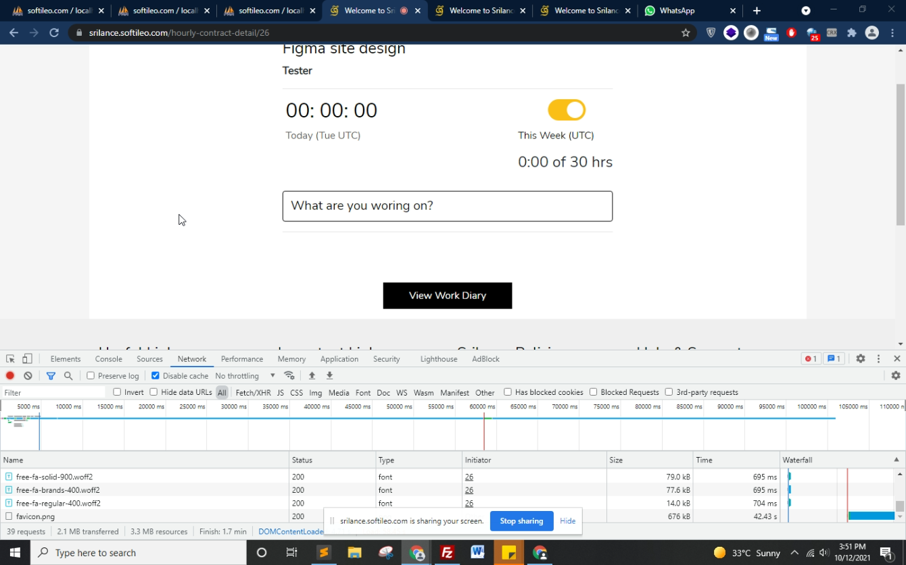Viewport: 906px width, 565px height.
Task: Click the 'What are you working on' field
Action: 447,206
